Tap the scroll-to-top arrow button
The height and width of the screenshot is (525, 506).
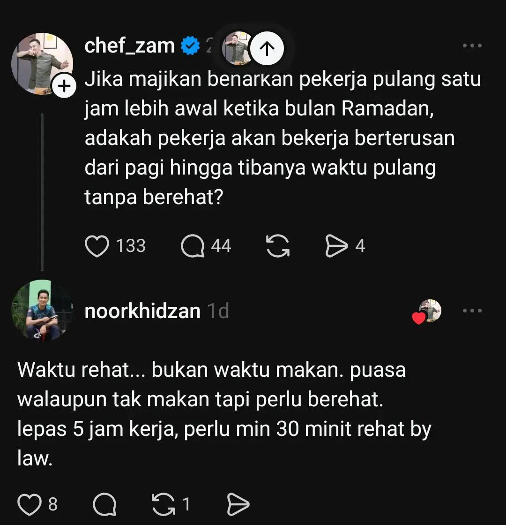tap(267, 48)
